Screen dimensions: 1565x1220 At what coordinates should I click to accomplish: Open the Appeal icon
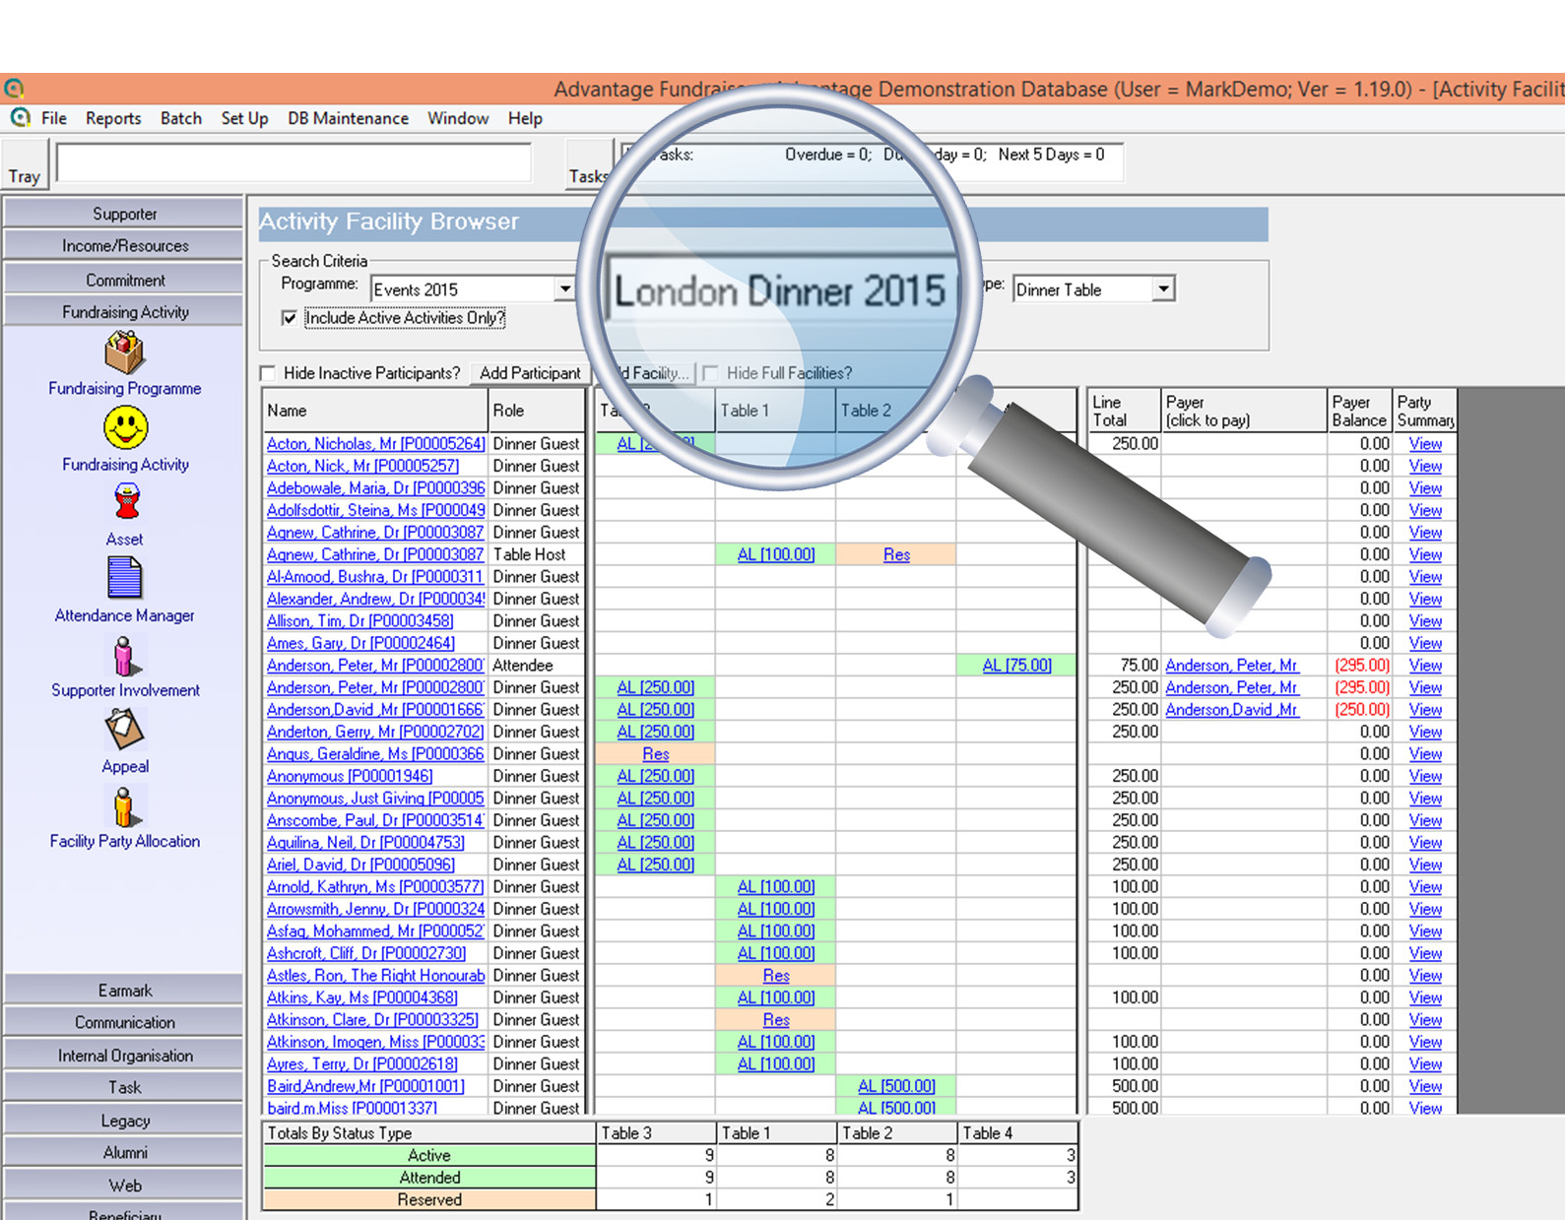124,730
